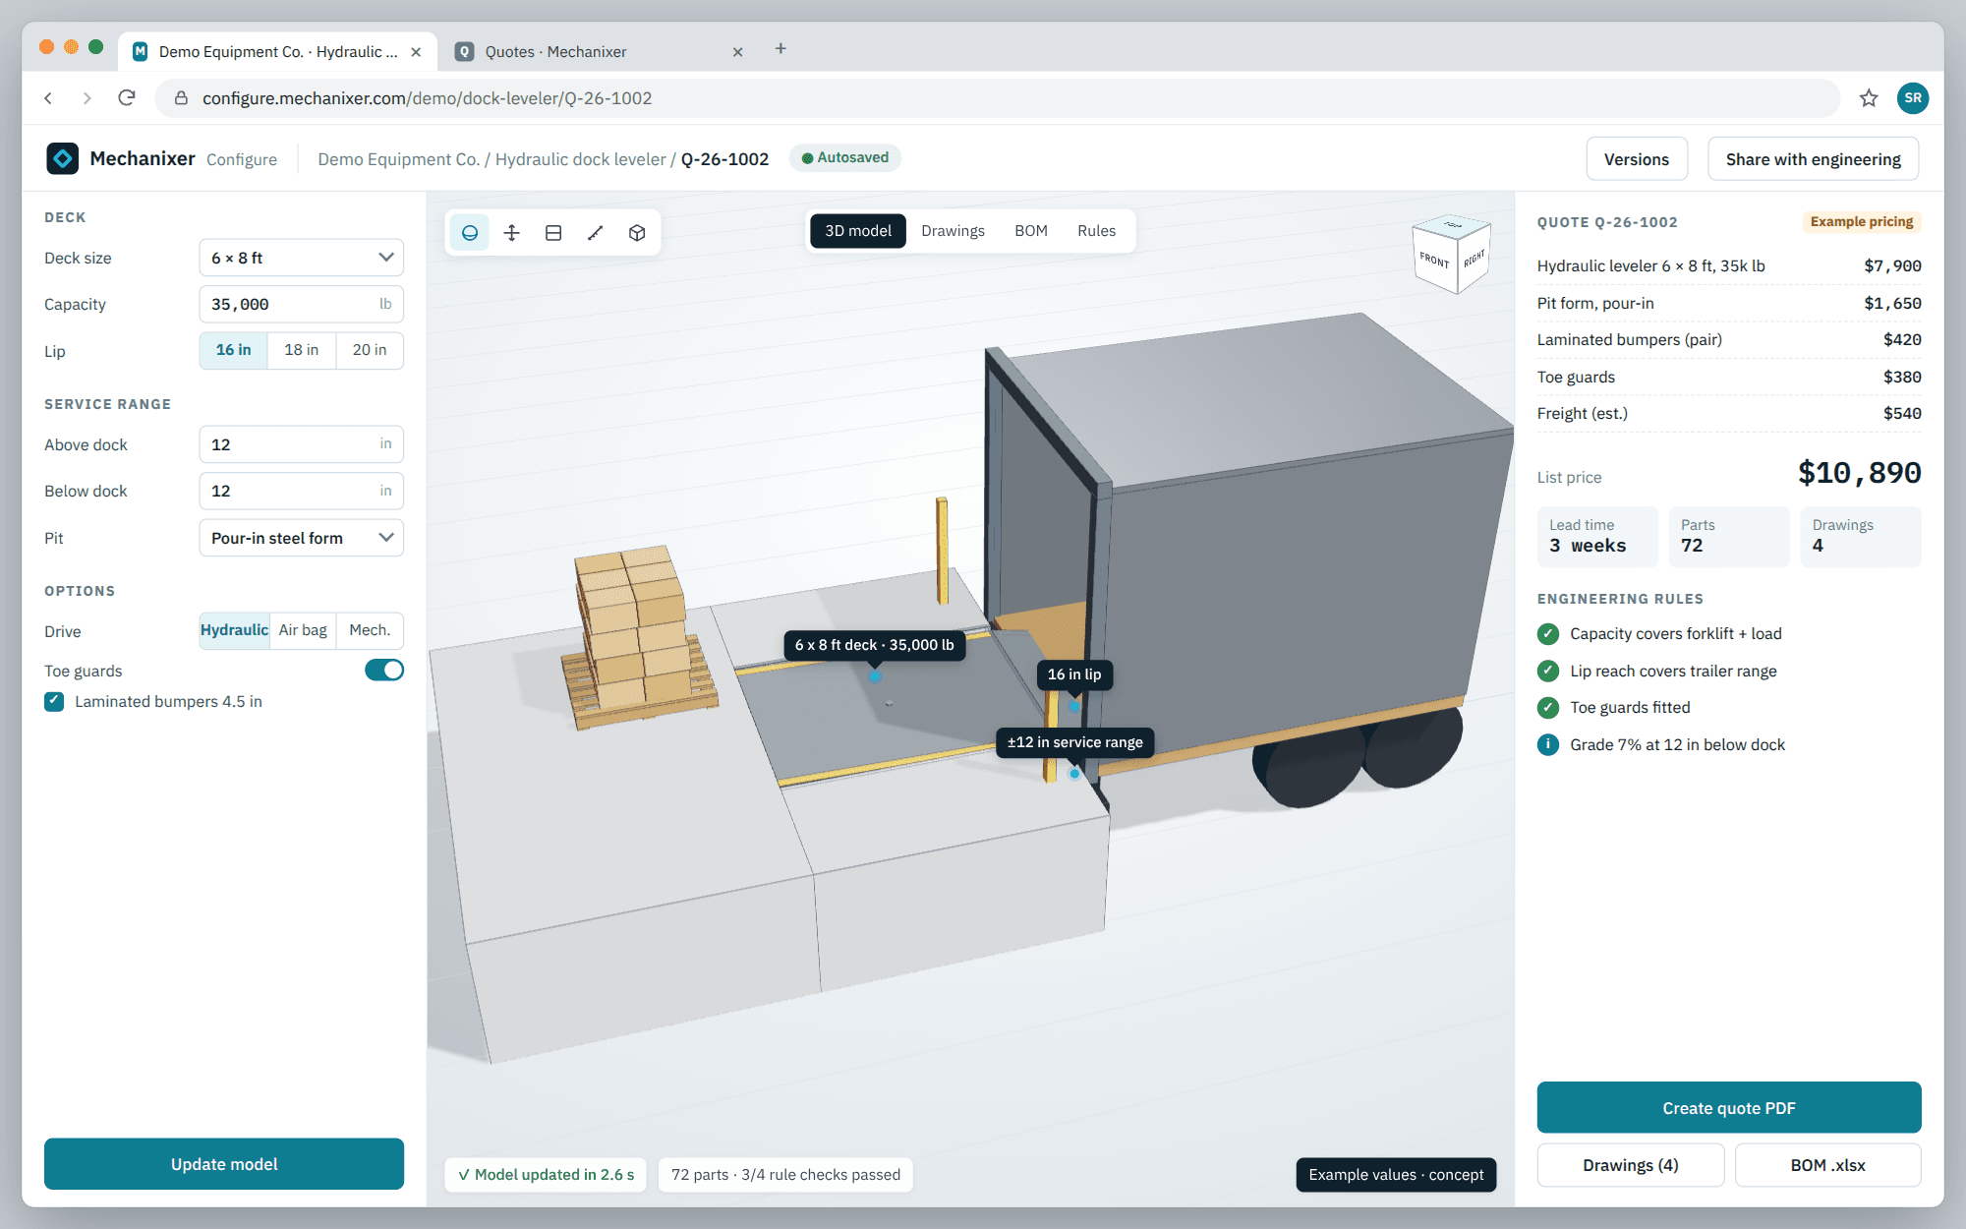
Task: Edit the Capacity input field
Action: tap(301, 304)
